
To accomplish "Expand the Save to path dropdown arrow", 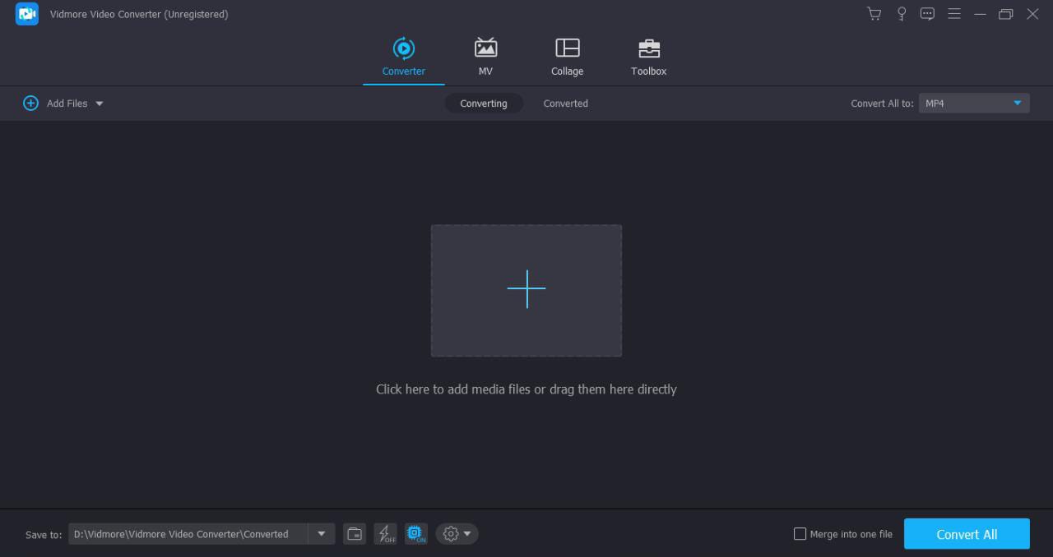I will tap(322, 534).
